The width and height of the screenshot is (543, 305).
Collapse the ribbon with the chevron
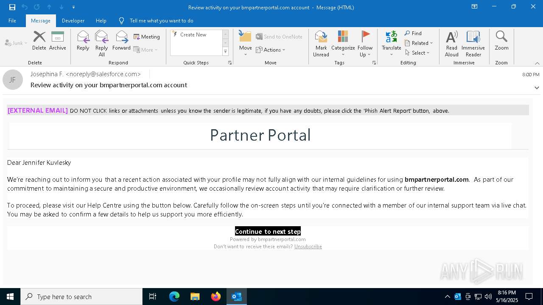pos(537,63)
